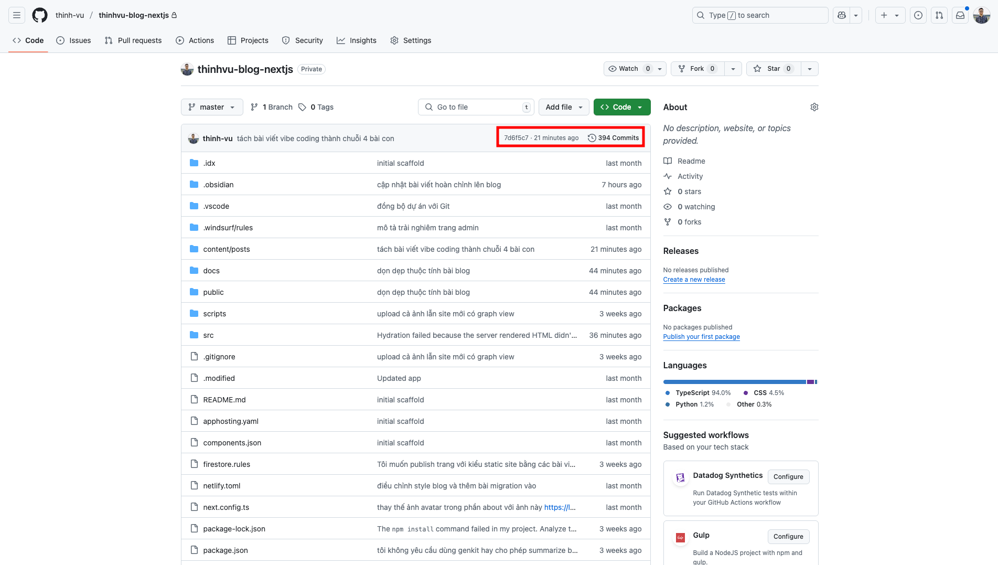Click the Python 1.2% language entry

tap(689, 404)
